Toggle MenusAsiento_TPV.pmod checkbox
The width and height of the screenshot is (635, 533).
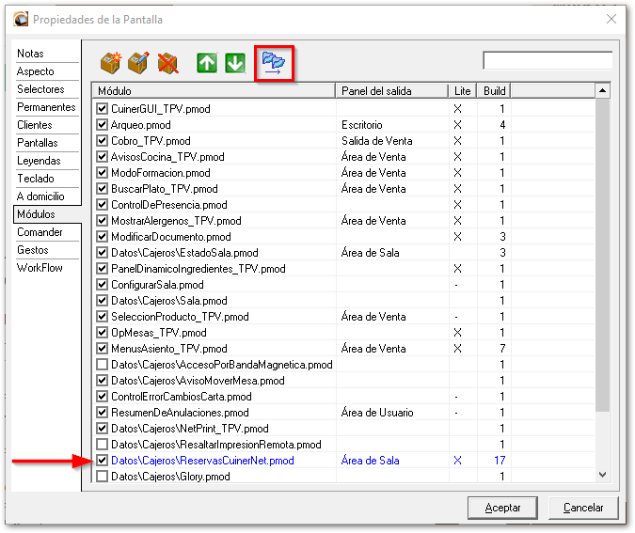pos(102,349)
